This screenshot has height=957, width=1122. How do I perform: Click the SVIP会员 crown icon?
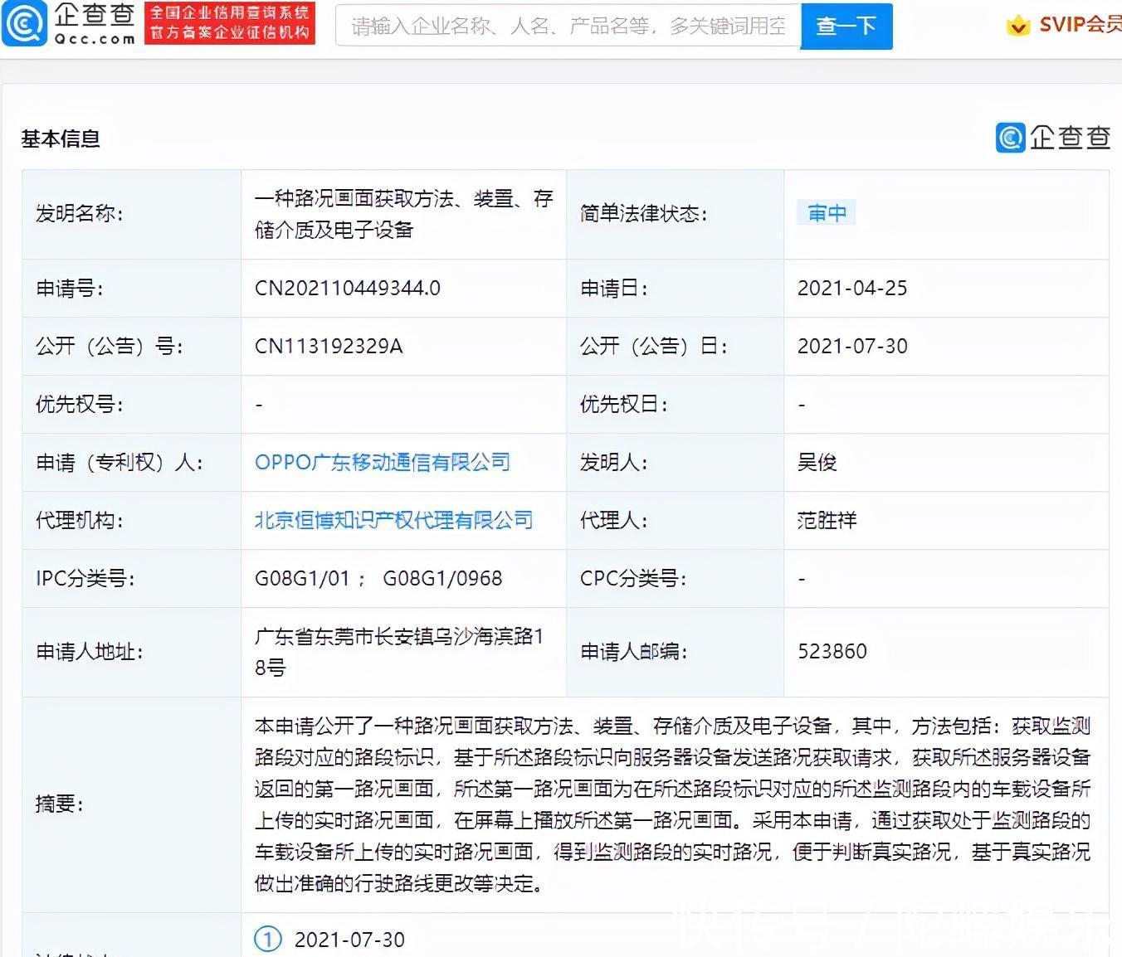[1018, 26]
